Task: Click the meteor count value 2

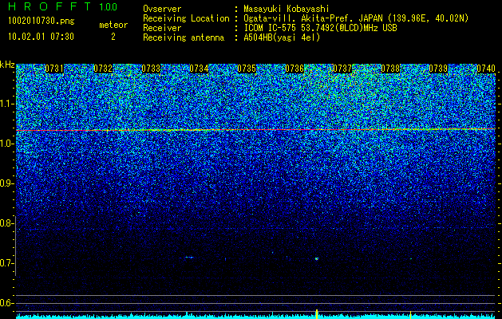Action: (x=113, y=37)
